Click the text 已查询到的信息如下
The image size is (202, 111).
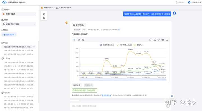click(80, 34)
